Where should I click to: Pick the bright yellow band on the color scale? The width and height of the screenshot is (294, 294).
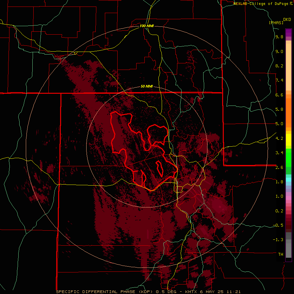point(288,140)
